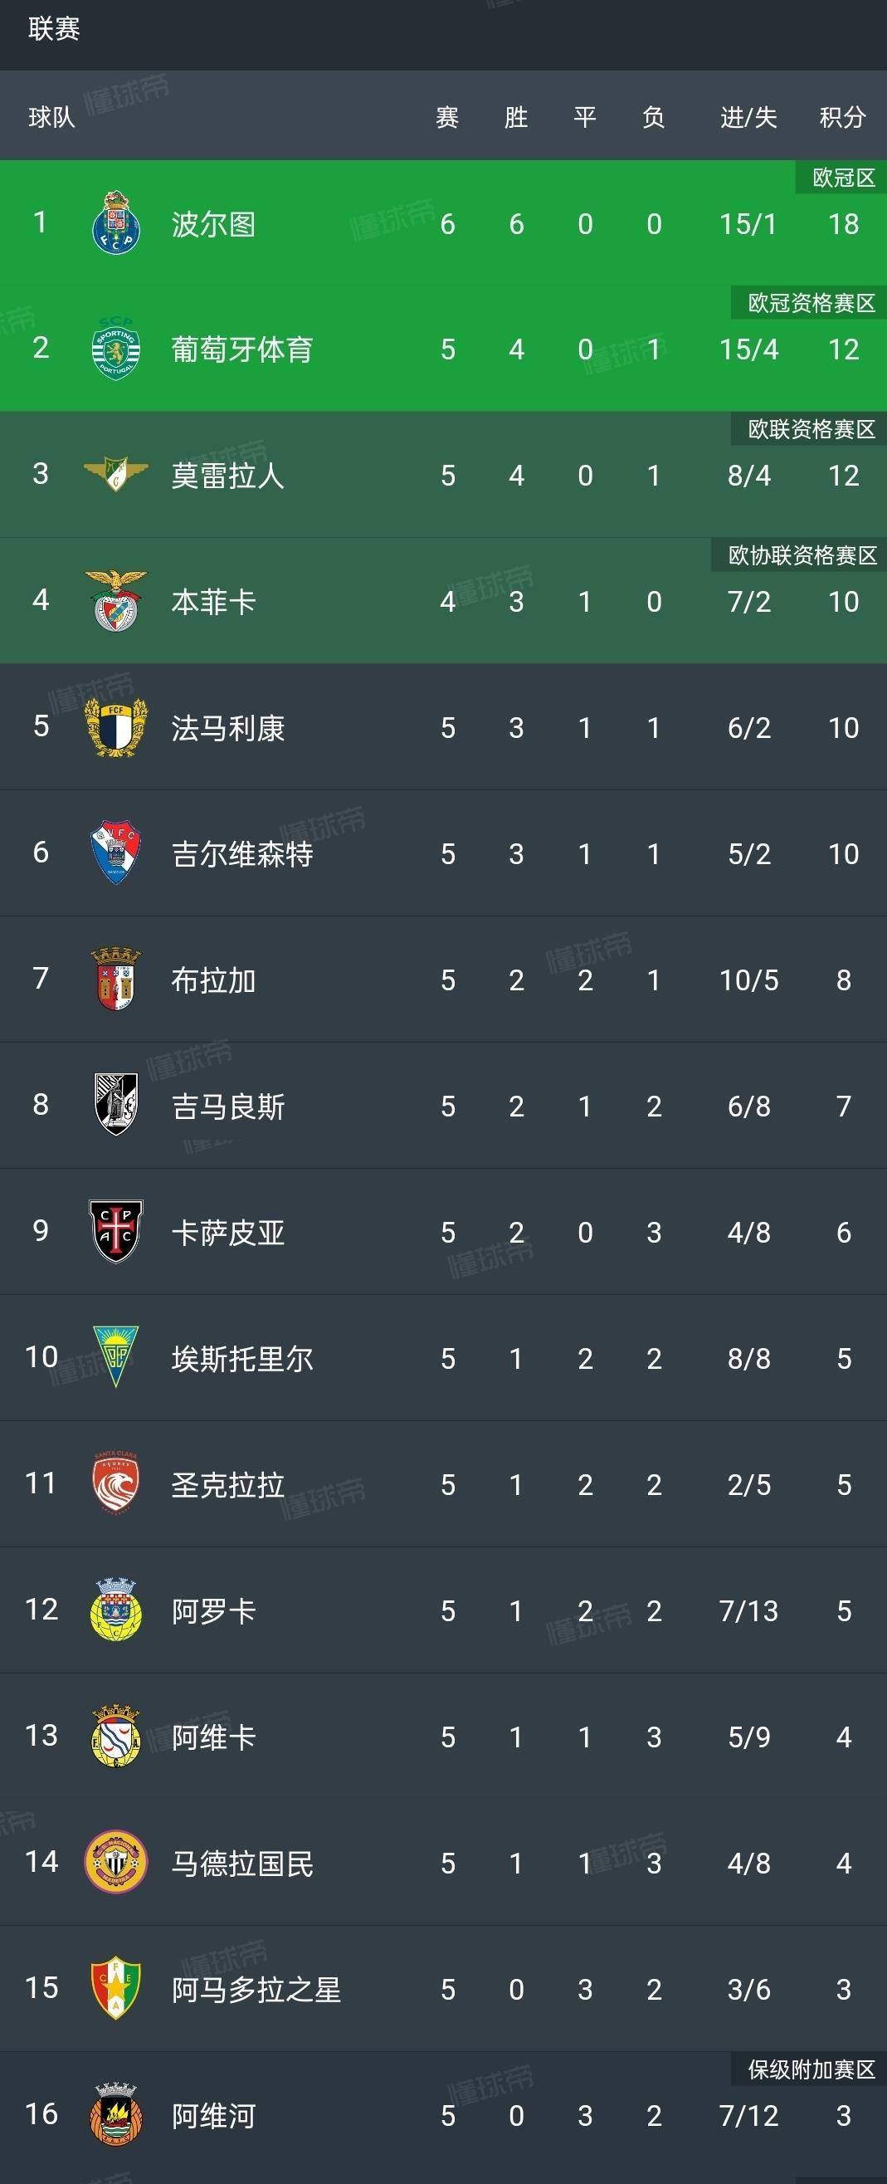
Task: Tap the 保级附加赛区 zone label
Action: 811,2069
